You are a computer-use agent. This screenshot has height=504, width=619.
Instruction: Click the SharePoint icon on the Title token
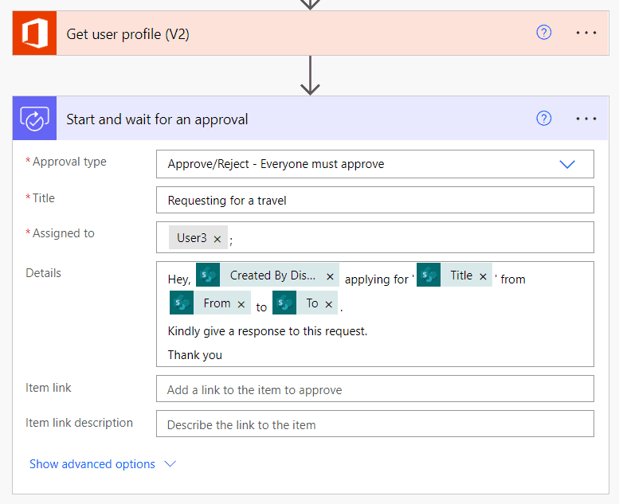[429, 275]
